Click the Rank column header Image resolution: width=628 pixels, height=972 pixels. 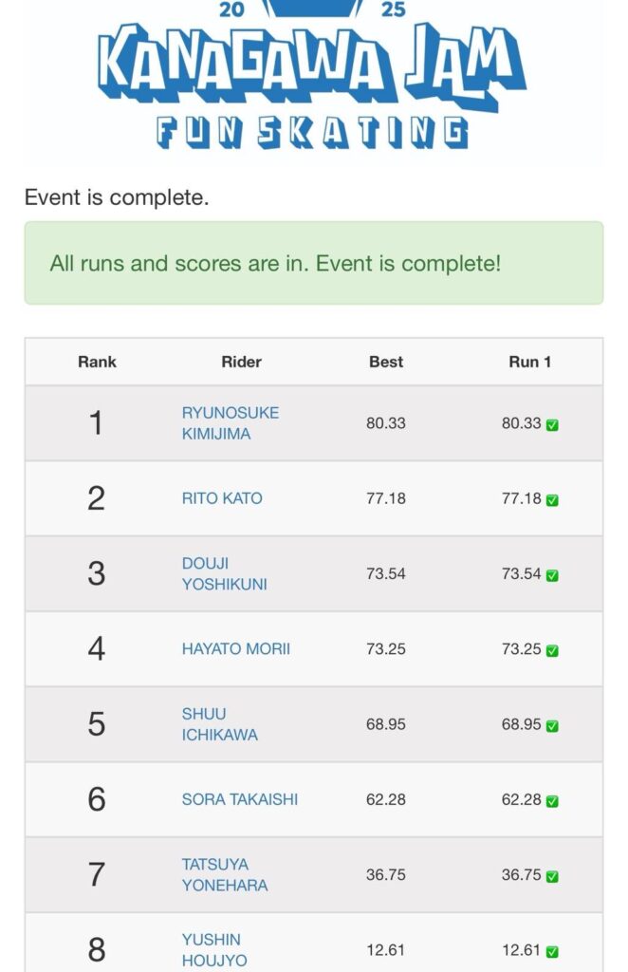[96, 362]
